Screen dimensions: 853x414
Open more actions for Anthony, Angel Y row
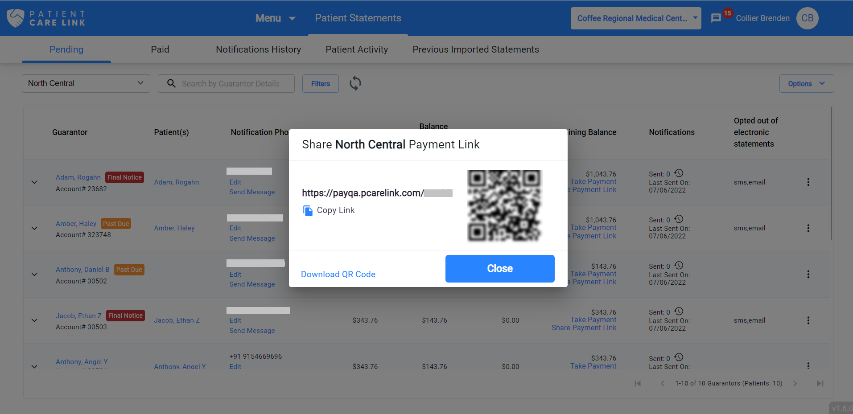(808, 365)
